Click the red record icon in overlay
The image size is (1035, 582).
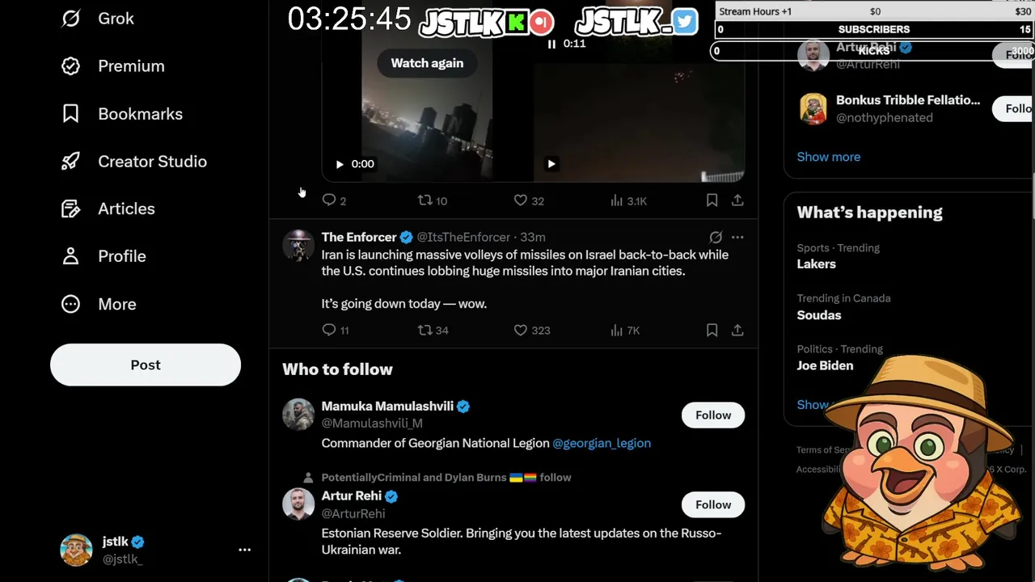click(542, 23)
